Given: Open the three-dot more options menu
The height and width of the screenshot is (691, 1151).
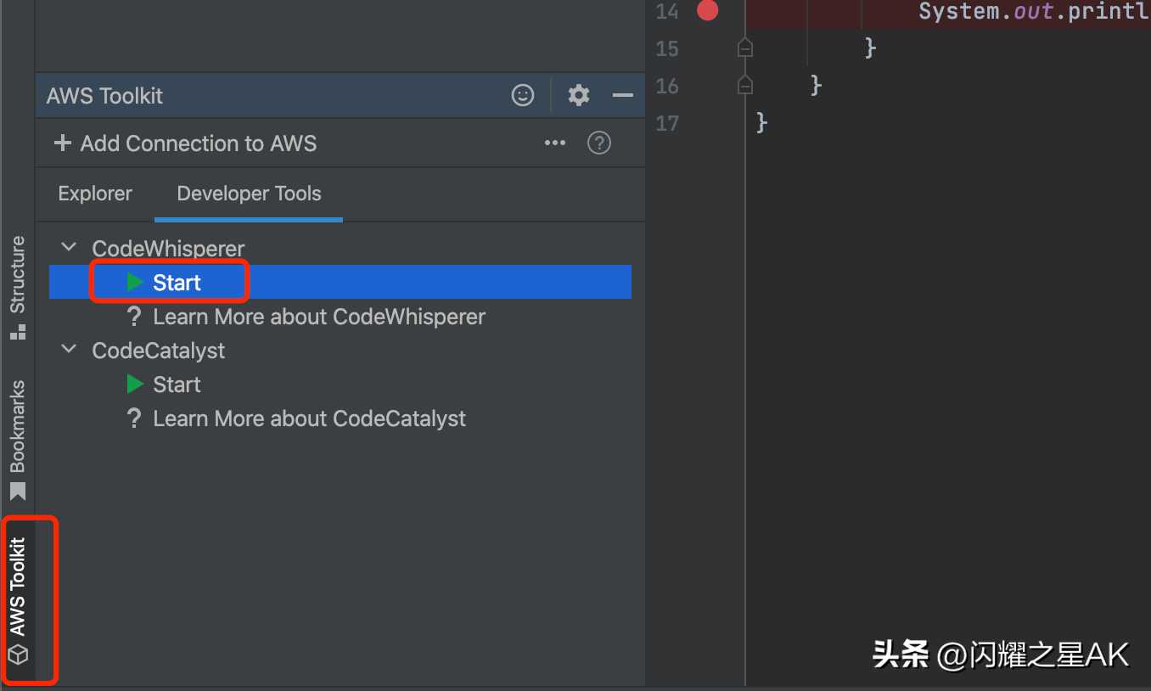Looking at the screenshot, I should click(x=555, y=143).
